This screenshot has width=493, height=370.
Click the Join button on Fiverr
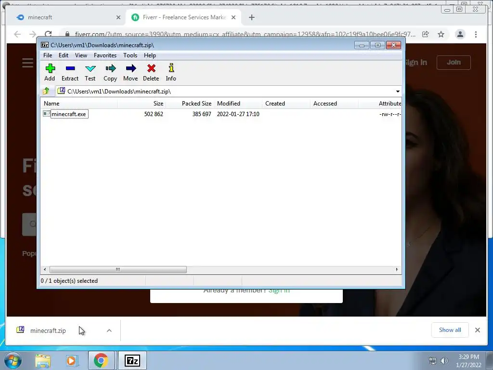[x=454, y=62]
